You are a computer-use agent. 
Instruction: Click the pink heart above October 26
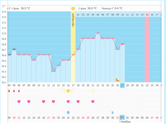tap(93, 101)
